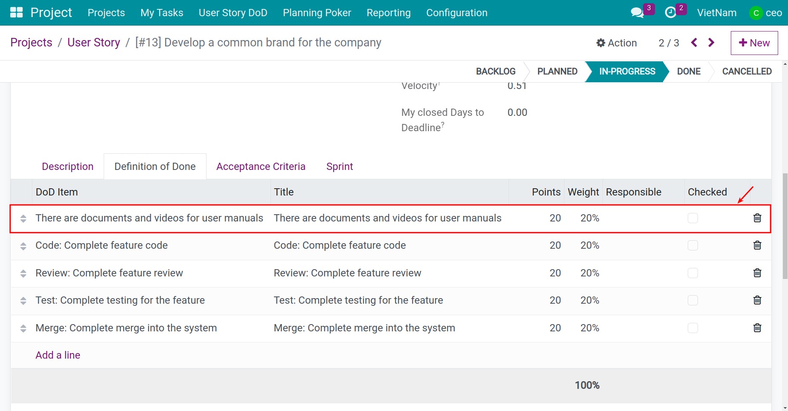Check the Review: Complete feature review item
This screenshot has width=788, height=411.
pyautogui.click(x=693, y=273)
